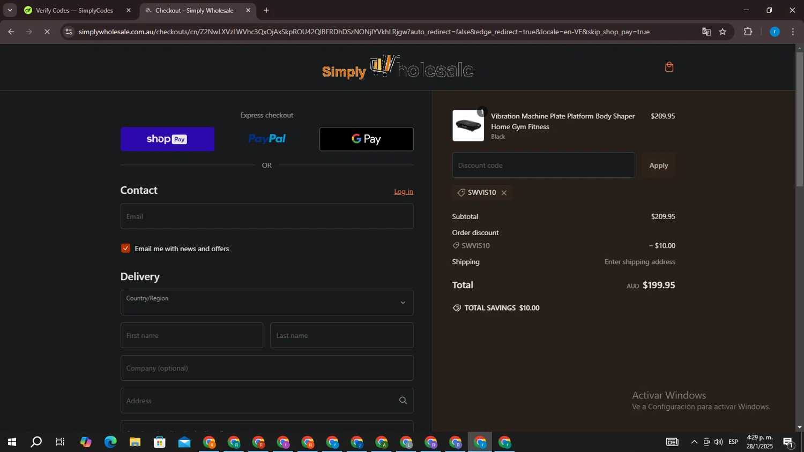Stop loading the page
804x452 pixels.
point(47,32)
